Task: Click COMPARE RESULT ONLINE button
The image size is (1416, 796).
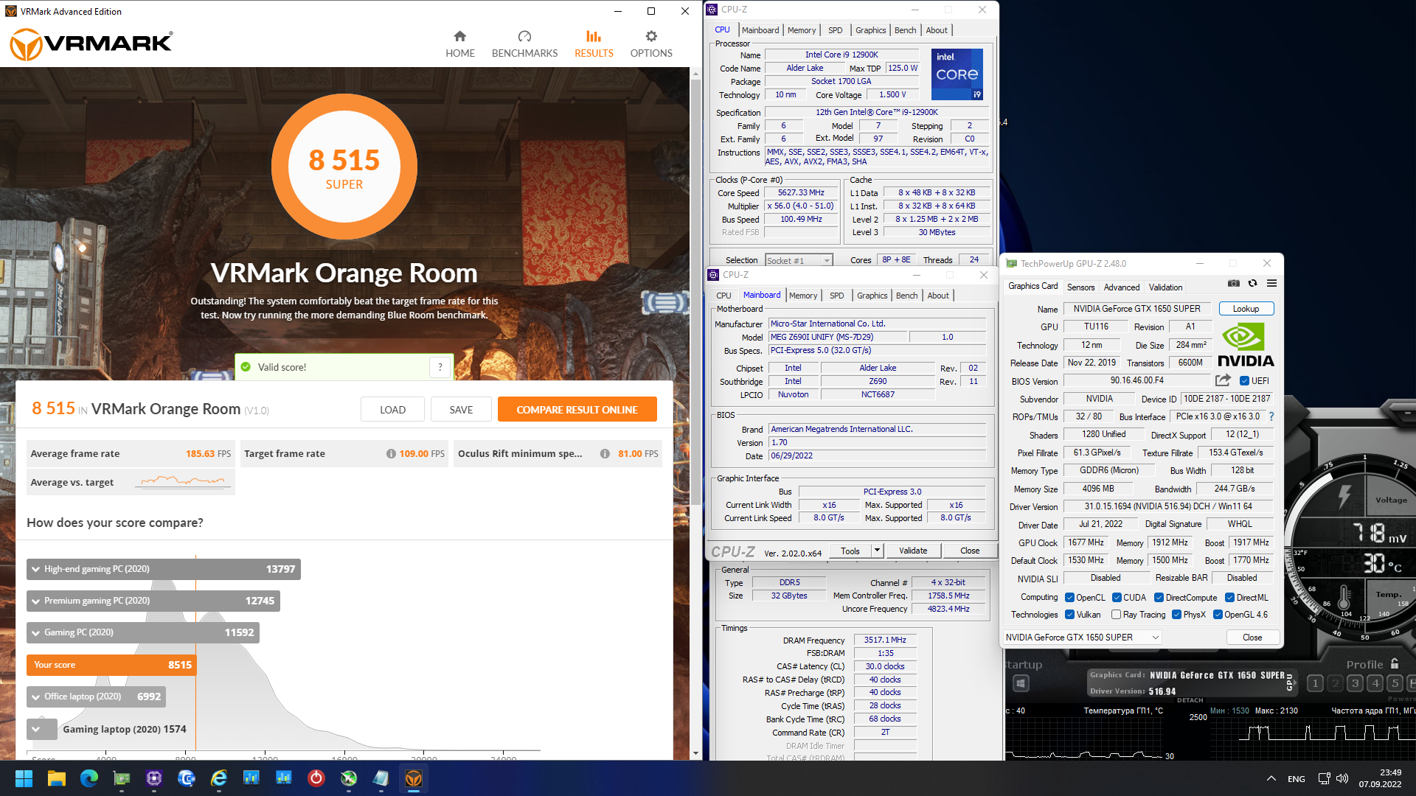Action: (577, 410)
